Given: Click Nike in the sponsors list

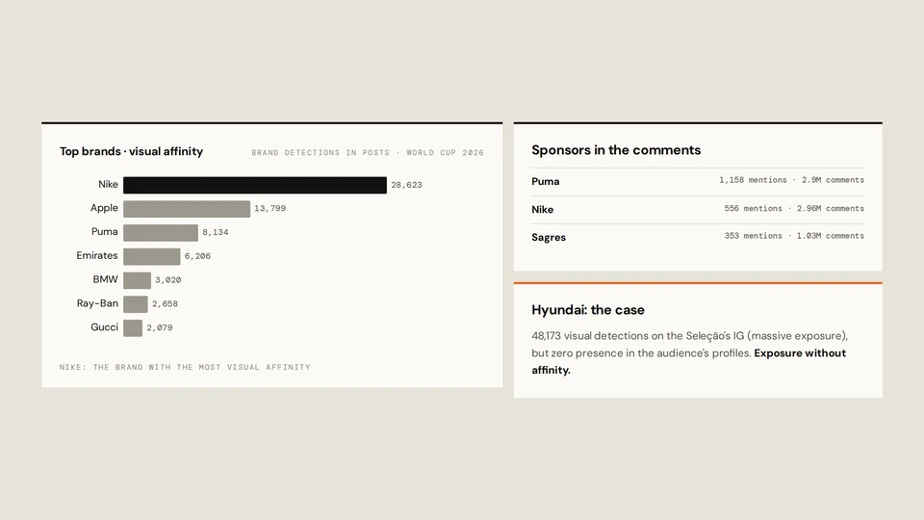Looking at the screenshot, I should (542, 210).
